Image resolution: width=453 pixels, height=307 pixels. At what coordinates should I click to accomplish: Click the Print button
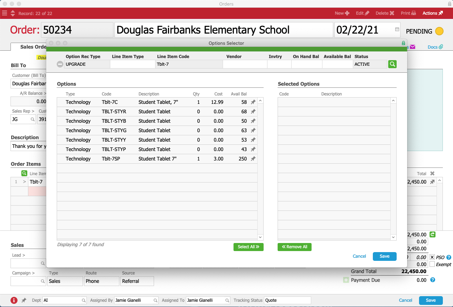click(x=408, y=13)
